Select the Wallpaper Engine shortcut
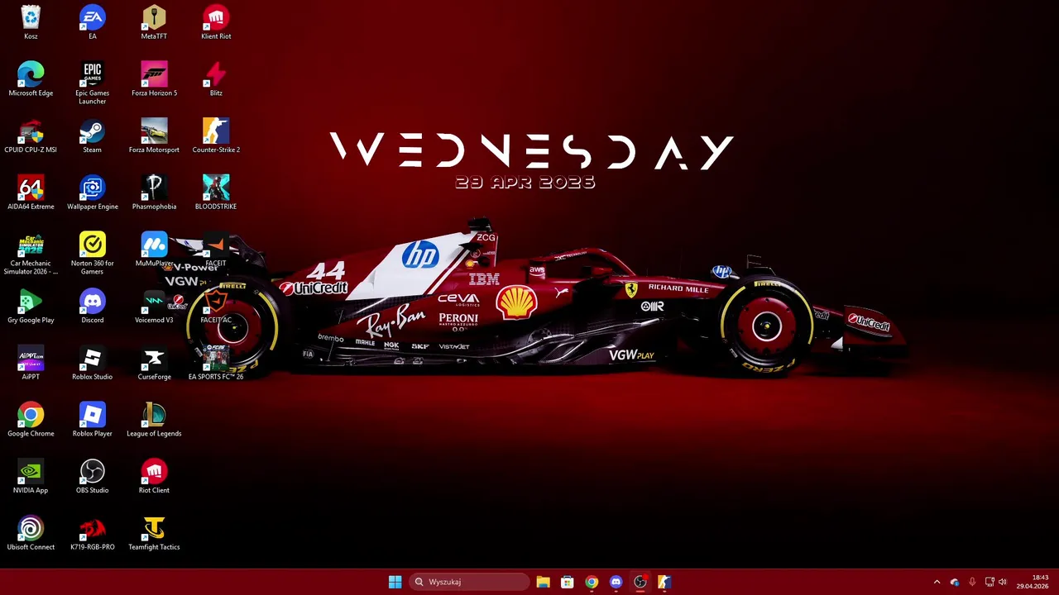 pos(92,193)
